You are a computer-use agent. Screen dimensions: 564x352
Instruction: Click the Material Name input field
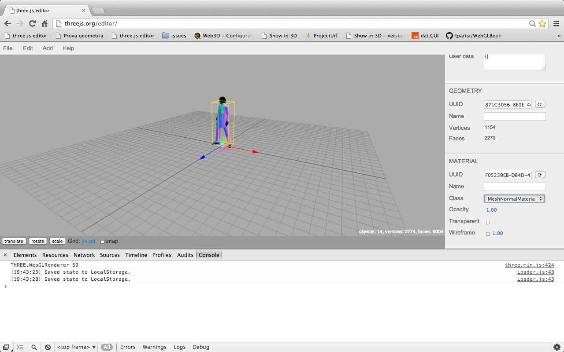pyautogui.click(x=515, y=187)
